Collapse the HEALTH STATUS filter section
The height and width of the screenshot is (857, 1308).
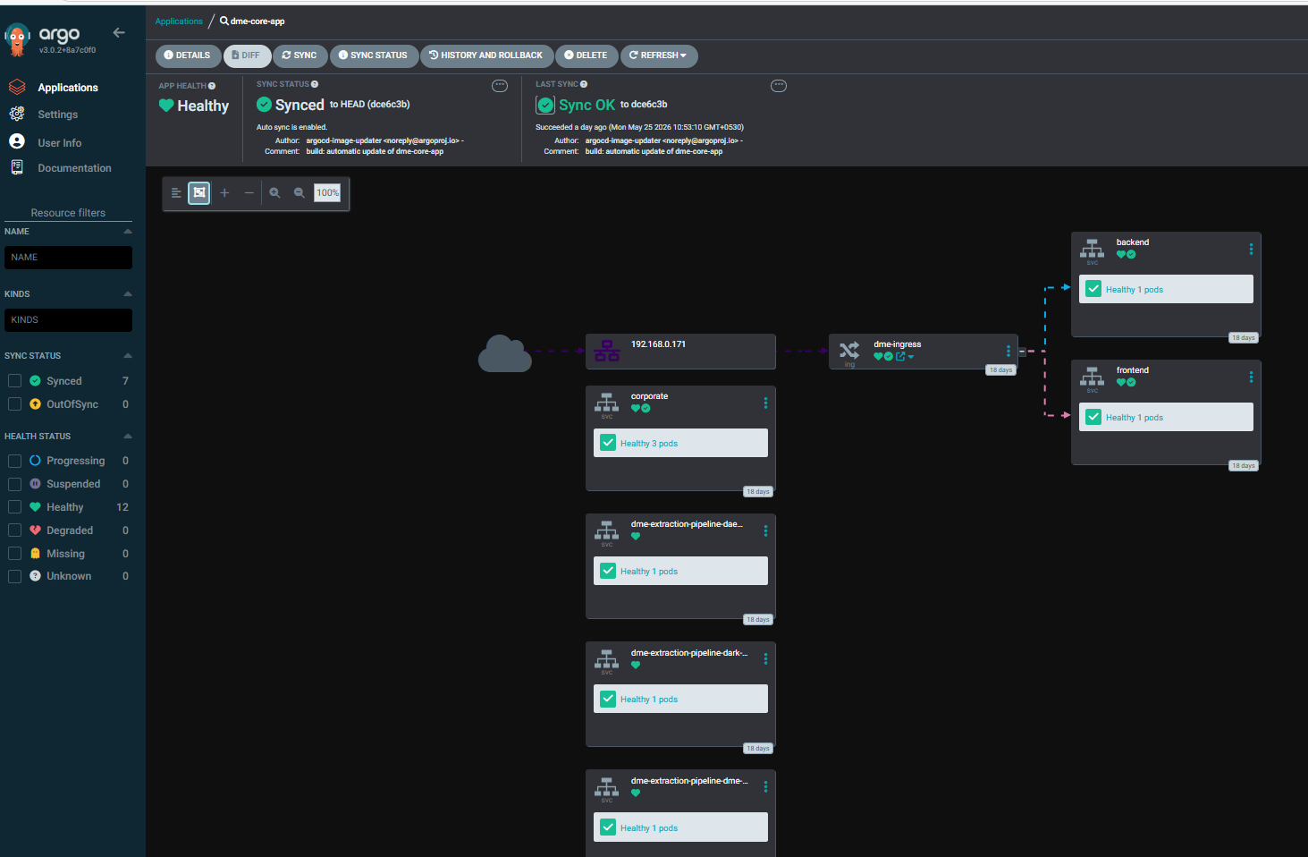pos(128,437)
